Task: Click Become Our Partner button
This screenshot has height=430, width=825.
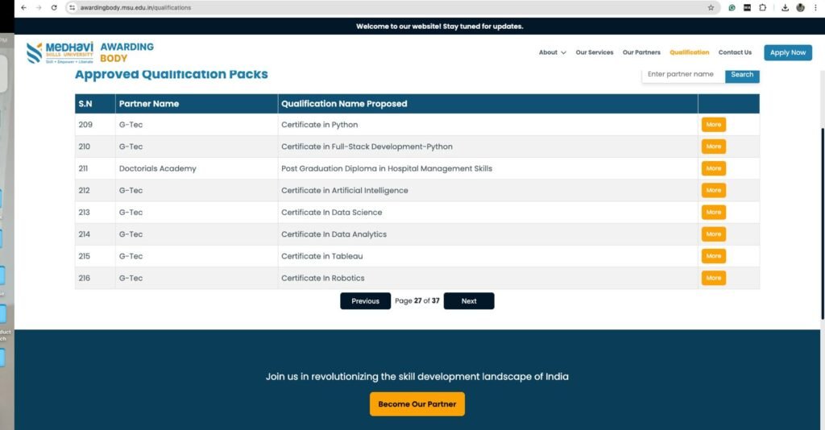Action: coord(417,404)
